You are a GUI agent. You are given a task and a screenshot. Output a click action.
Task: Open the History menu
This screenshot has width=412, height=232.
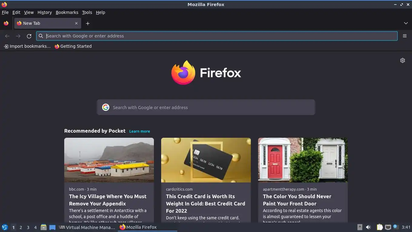coord(45,12)
